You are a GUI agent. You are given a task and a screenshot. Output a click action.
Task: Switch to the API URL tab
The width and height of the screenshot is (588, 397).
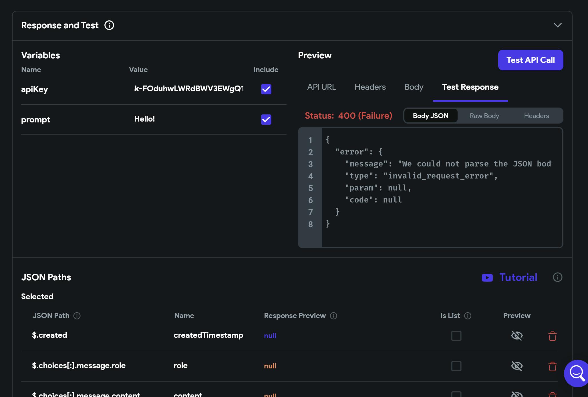click(321, 87)
